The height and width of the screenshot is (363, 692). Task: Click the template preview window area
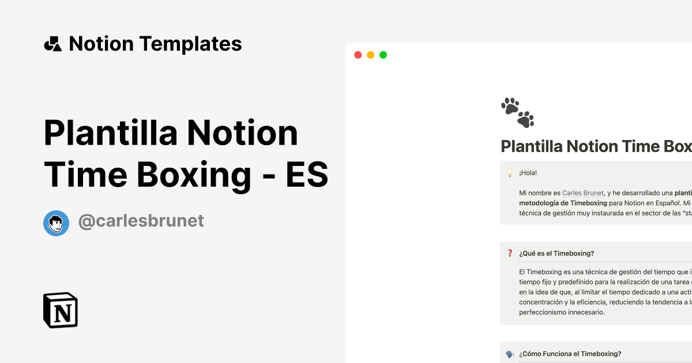coord(519,202)
